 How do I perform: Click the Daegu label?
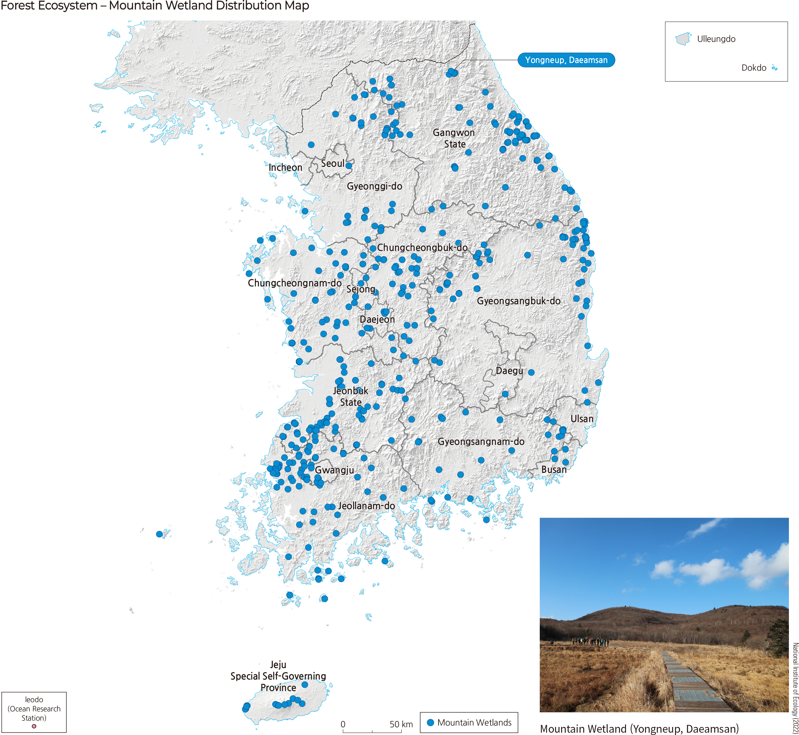pos(509,371)
